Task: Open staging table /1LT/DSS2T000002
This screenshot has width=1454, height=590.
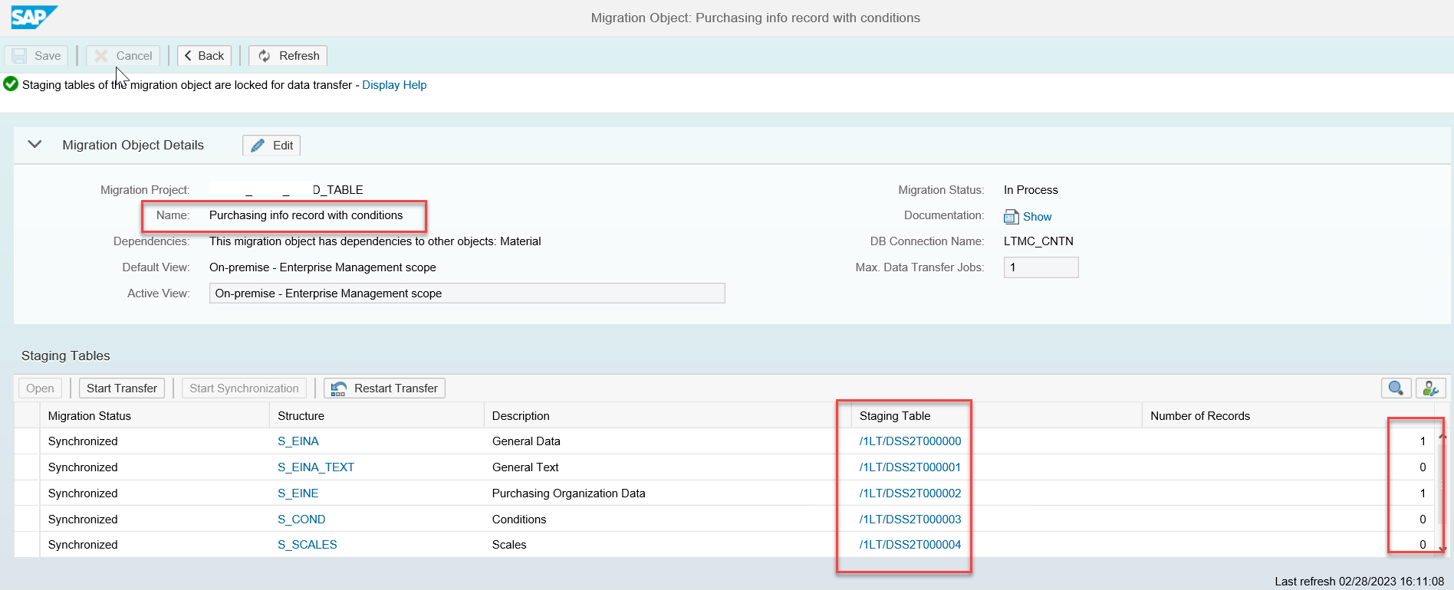Action: pyautogui.click(x=910, y=493)
